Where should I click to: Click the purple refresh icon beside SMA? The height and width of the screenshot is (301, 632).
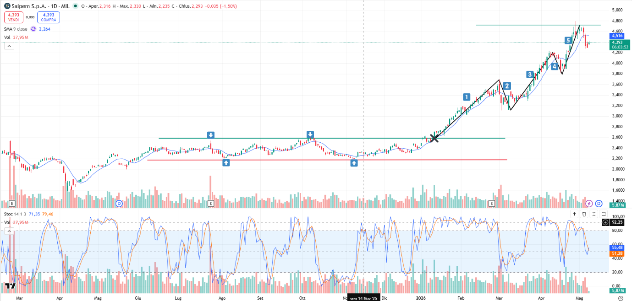coord(33,29)
